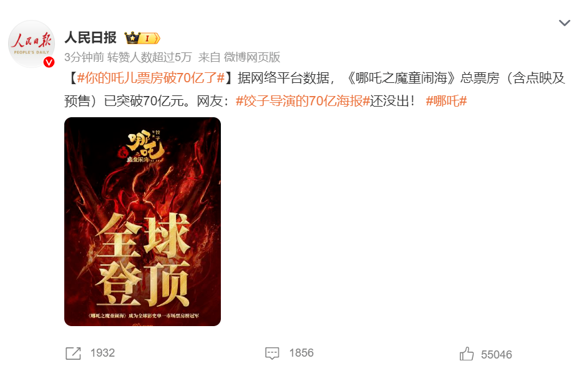Click the comment count 1856
Image resolution: width=584 pixels, height=371 pixels.
point(301,353)
